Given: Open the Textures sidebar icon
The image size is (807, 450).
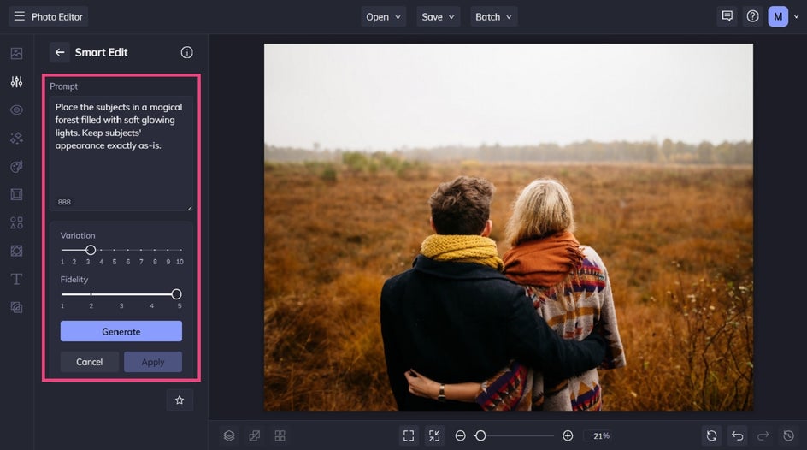Looking at the screenshot, I should (16, 251).
